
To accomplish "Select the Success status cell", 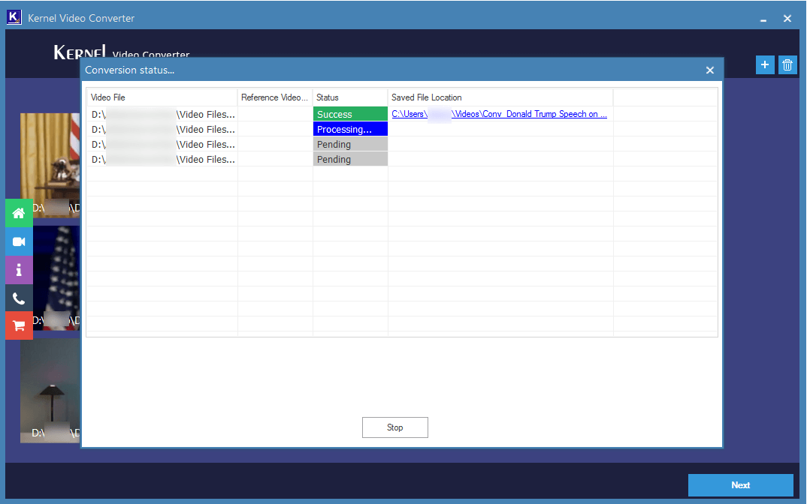I will (350, 114).
